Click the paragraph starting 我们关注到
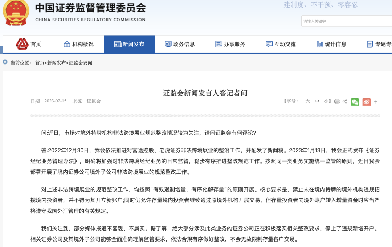The image size is (392, 247). coord(205,234)
